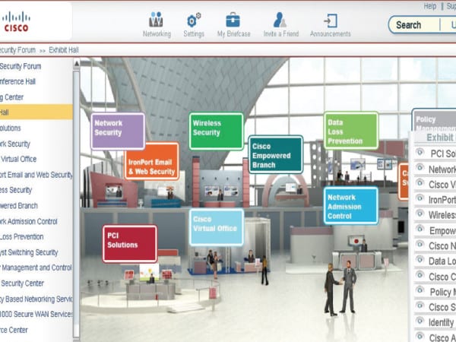This screenshot has width=456, height=342.
Task: Click the Policy exhibit list icon
Action: (x=420, y=290)
